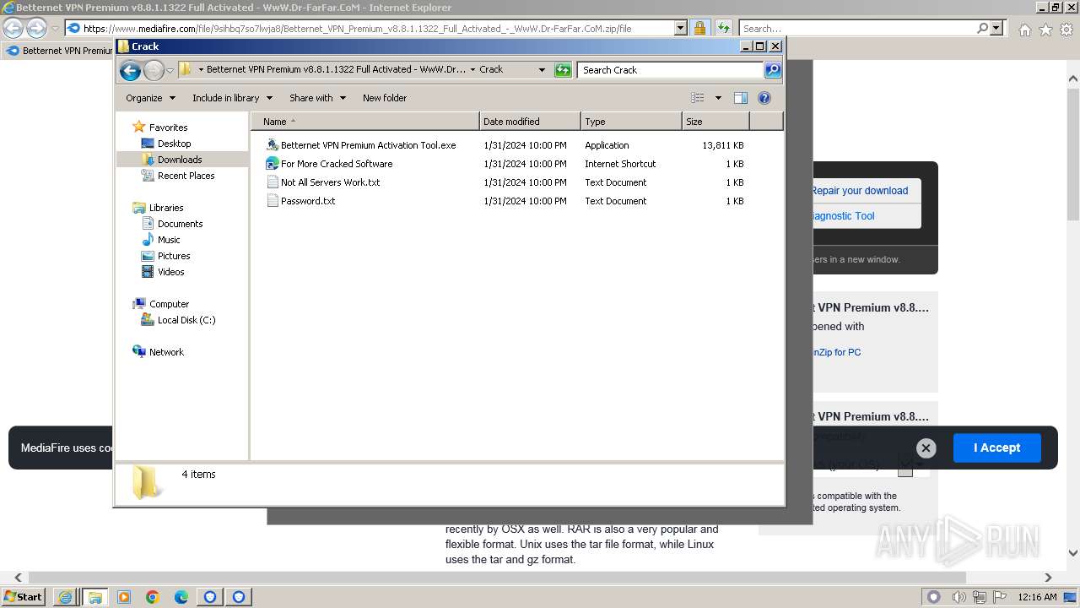The height and width of the screenshot is (608, 1080).
Task: Sort by Name column header
Action: 365,122
